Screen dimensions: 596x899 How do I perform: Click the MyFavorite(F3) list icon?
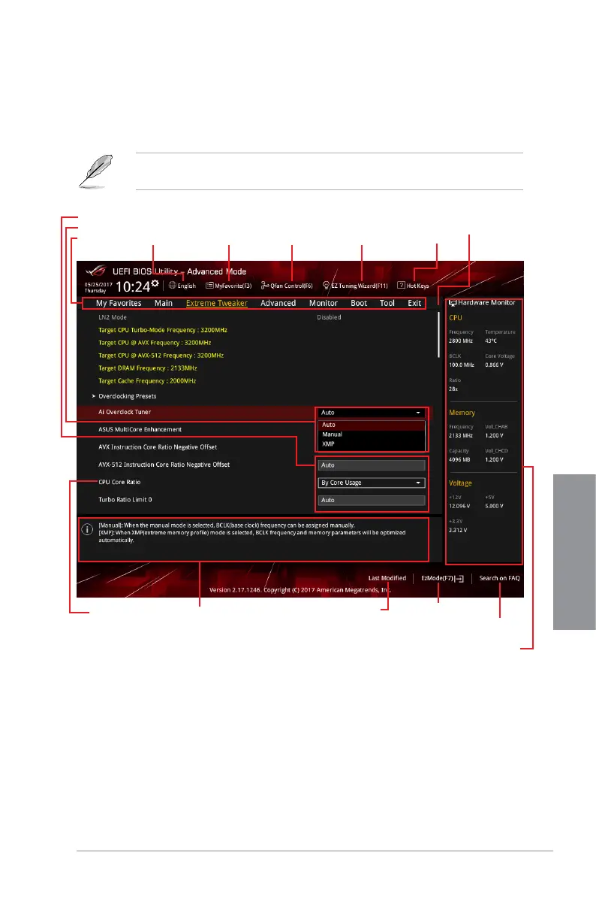pos(209,286)
